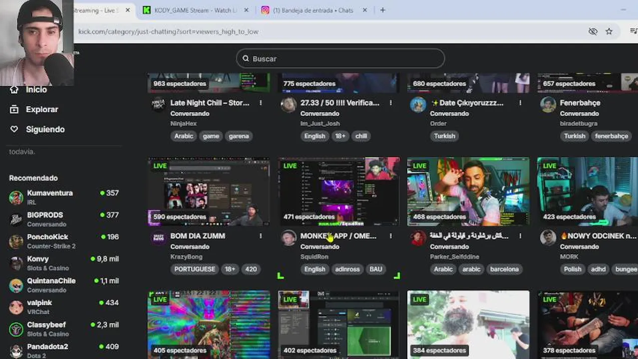Select the adhd tag
638x359 pixels.
pos(598,269)
